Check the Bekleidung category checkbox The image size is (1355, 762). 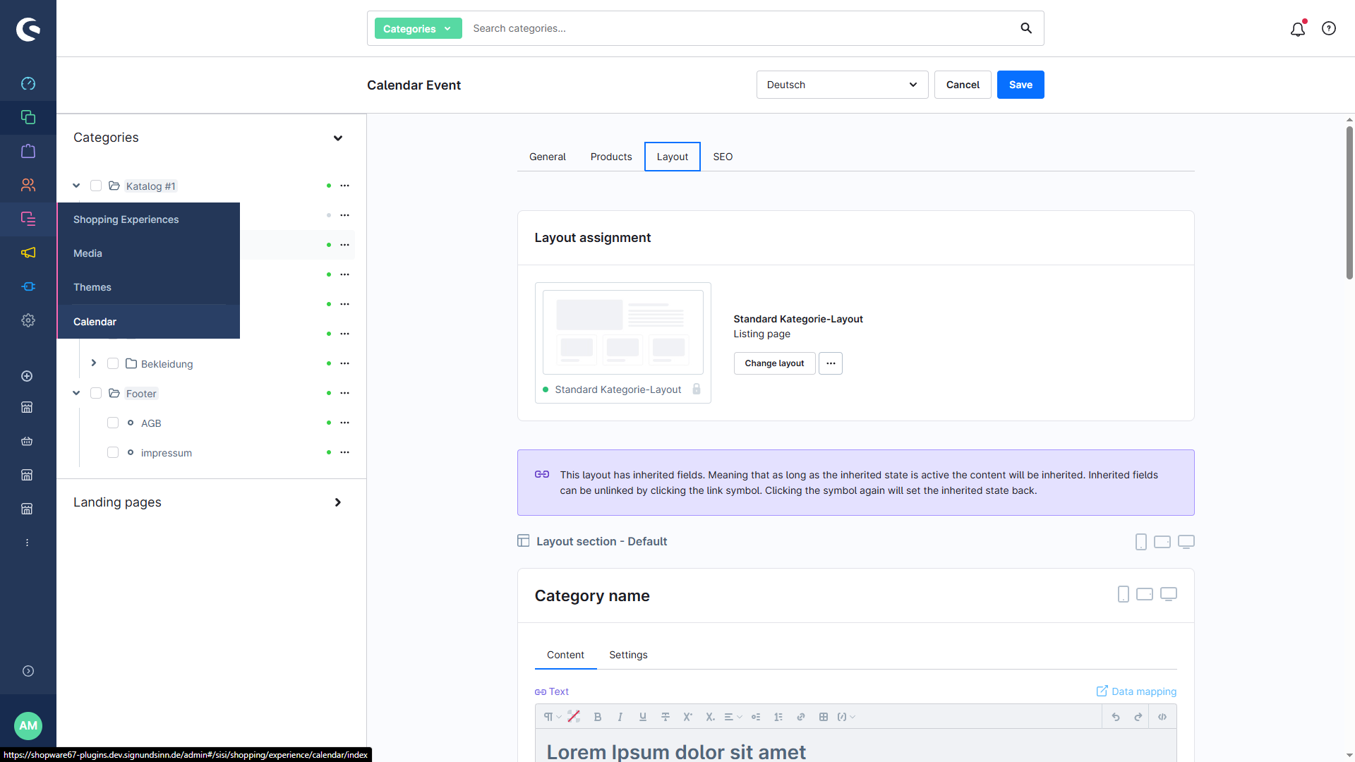pos(113,363)
